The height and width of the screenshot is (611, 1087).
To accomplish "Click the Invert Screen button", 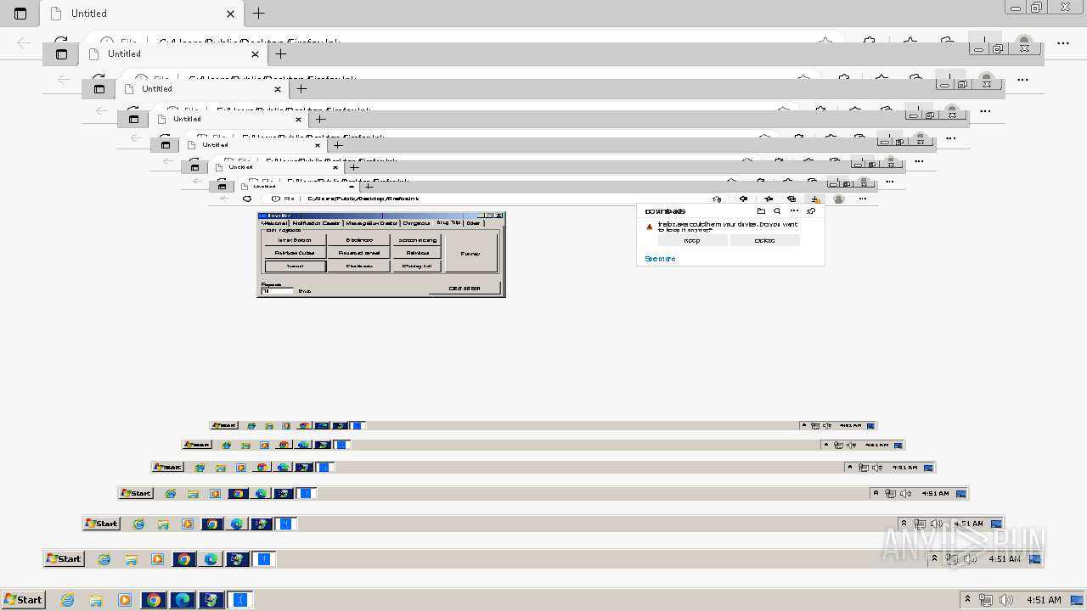I will point(295,240).
